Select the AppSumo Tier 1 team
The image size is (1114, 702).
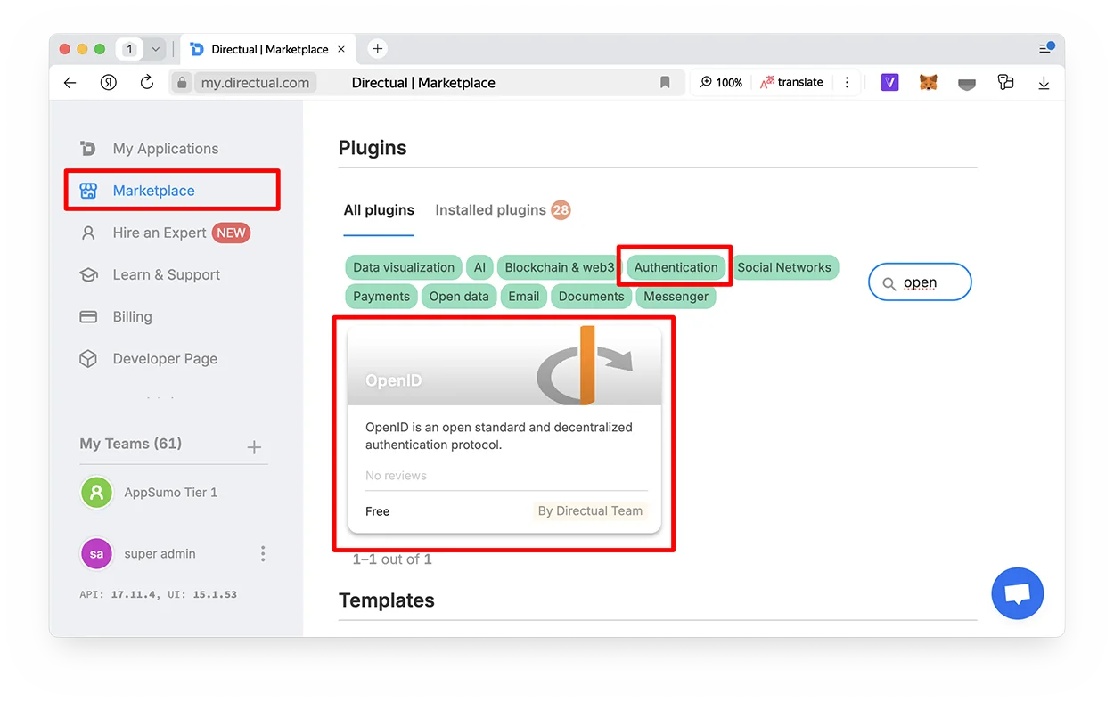pos(170,492)
